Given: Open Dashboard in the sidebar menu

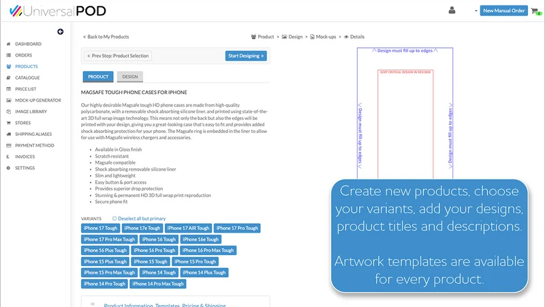Looking at the screenshot, I should coord(28,44).
